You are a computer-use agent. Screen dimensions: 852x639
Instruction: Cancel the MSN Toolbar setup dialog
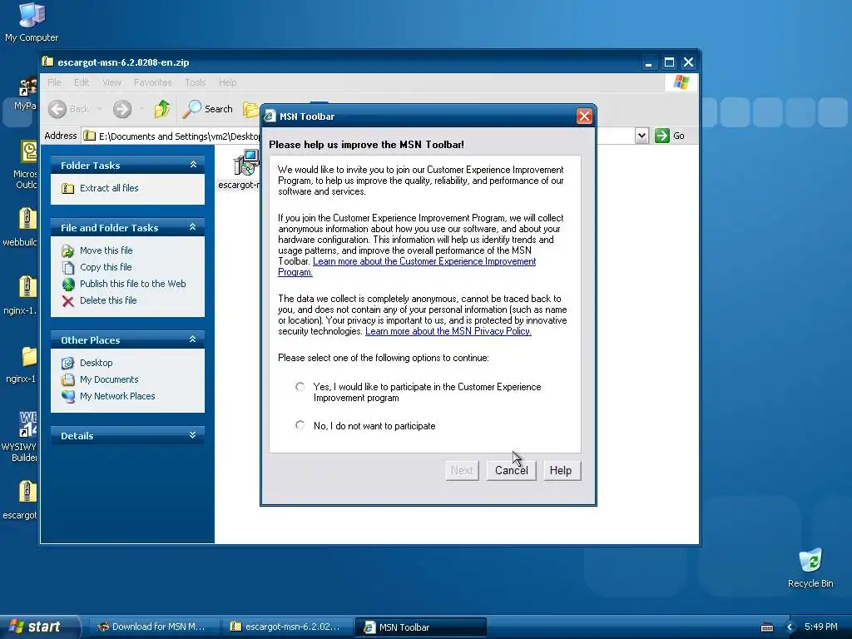coord(512,471)
